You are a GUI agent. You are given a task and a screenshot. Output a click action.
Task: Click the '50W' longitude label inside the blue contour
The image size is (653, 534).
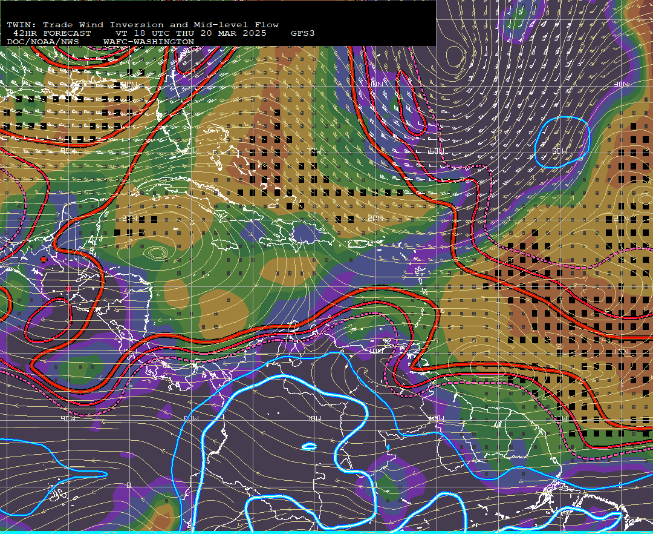pos(559,151)
